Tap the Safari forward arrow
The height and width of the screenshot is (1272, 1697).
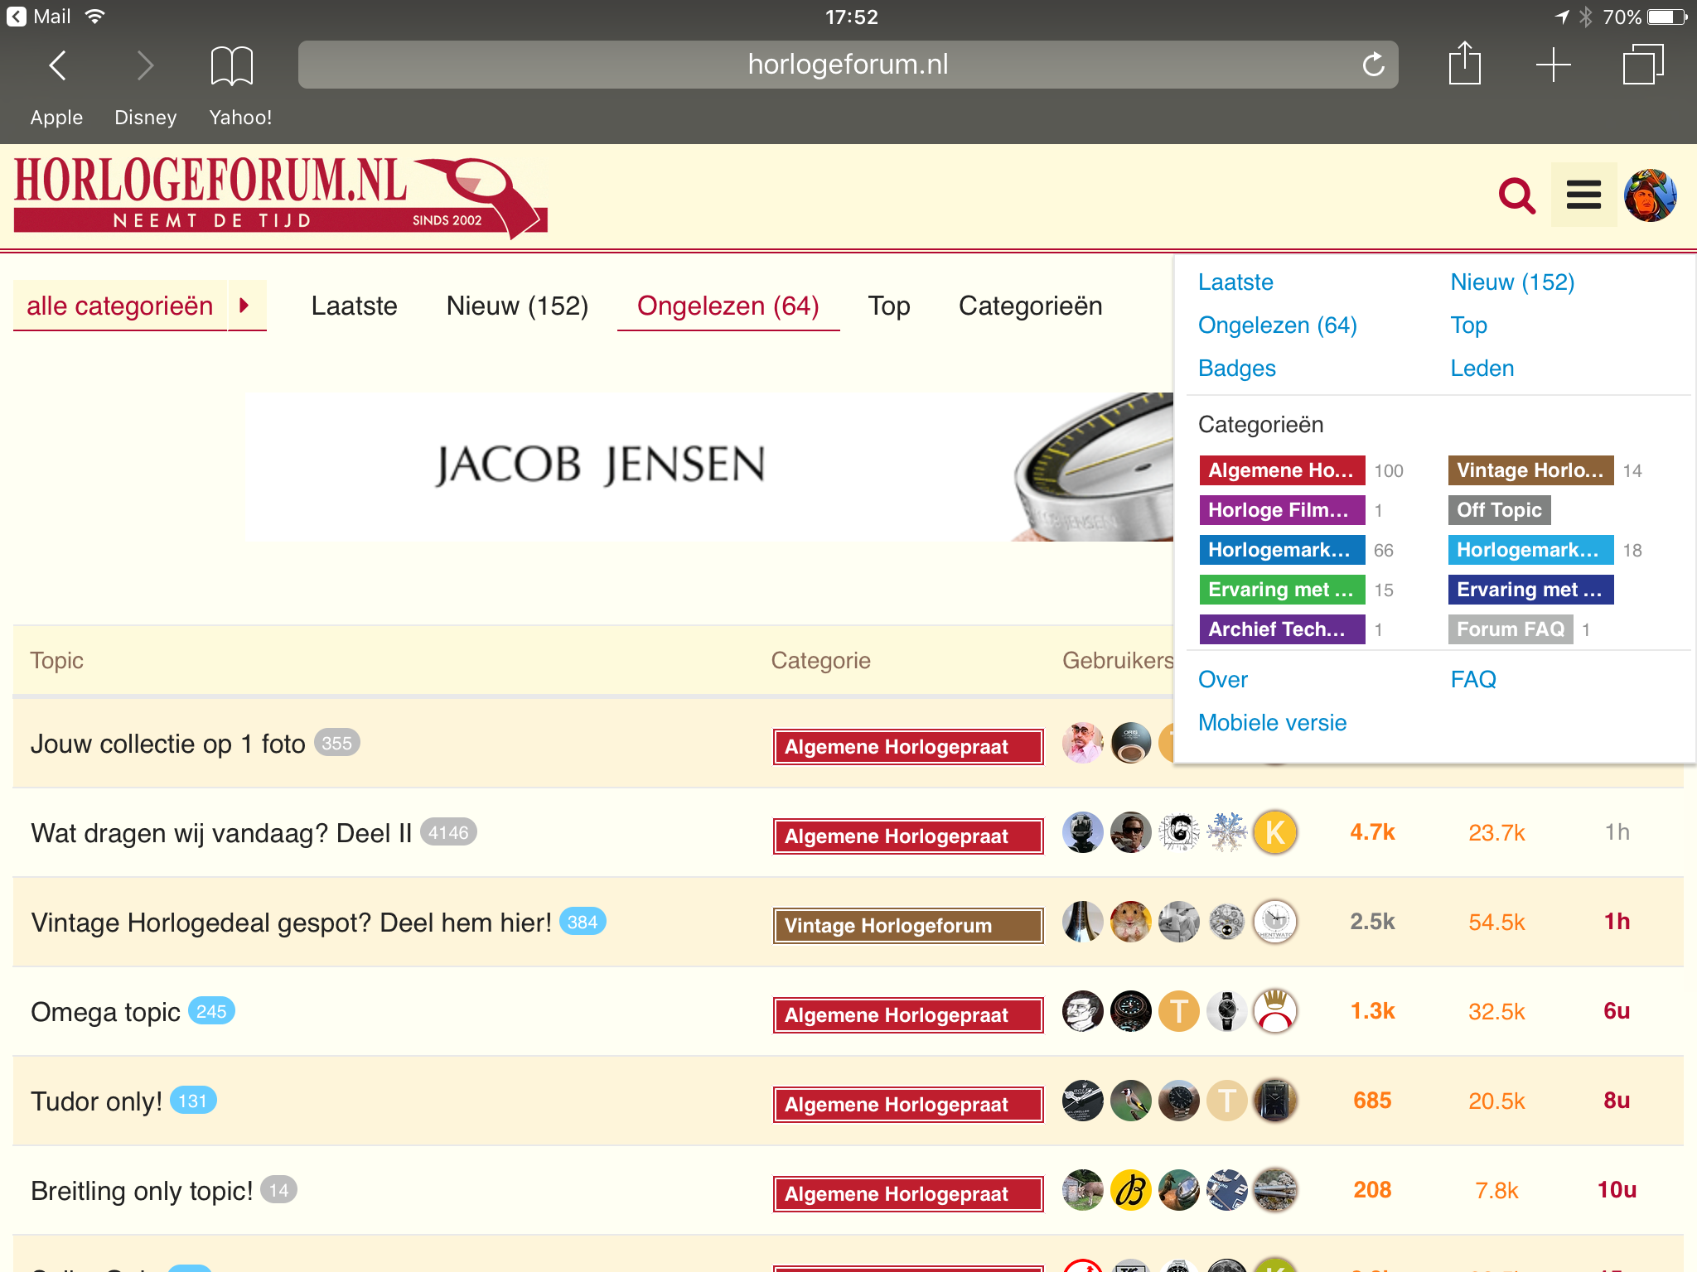click(x=145, y=65)
